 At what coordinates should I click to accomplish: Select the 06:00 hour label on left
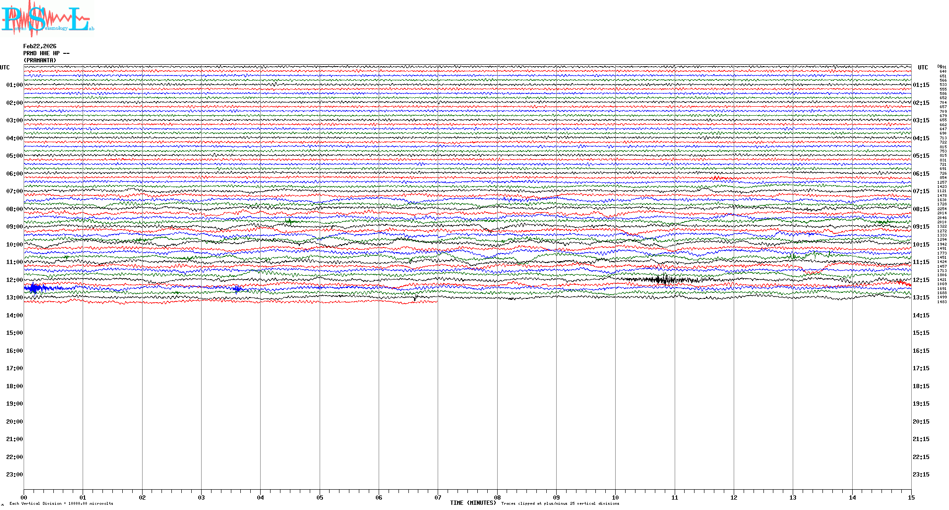14,174
